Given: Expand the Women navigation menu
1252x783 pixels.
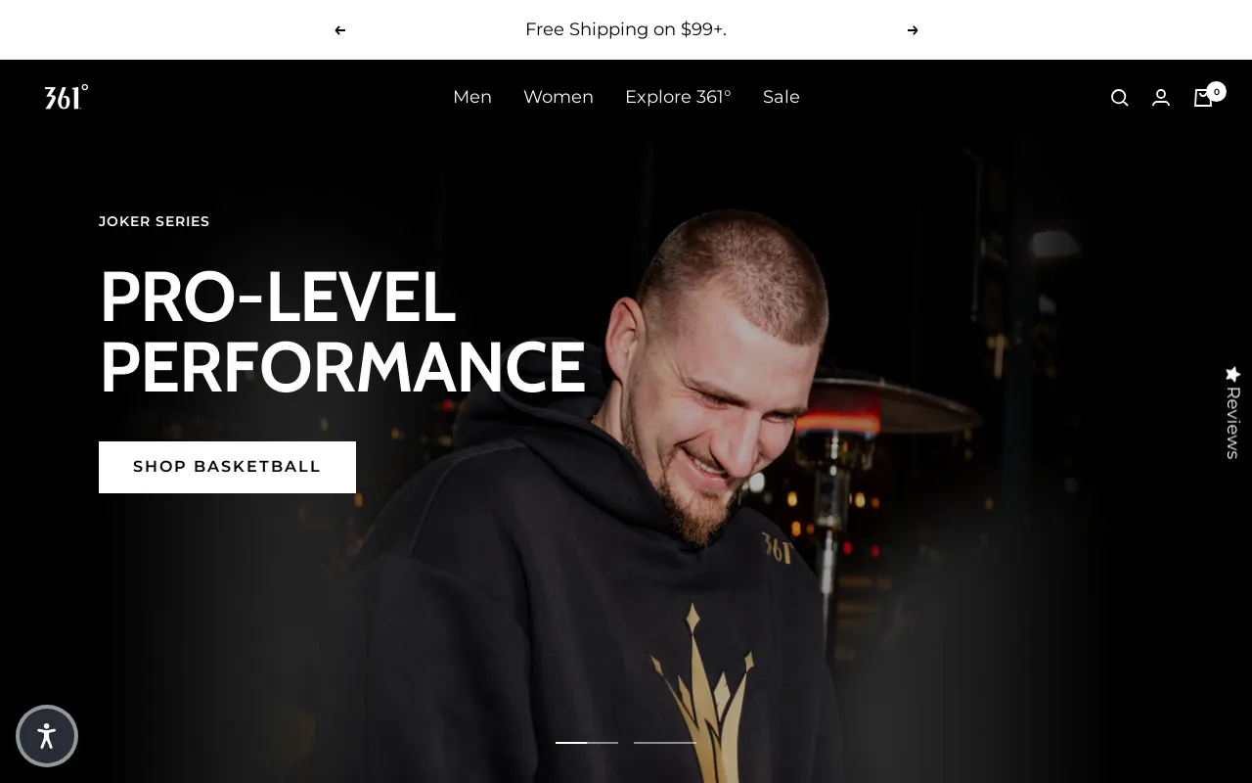Looking at the screenshot, I should coord(559,97).
